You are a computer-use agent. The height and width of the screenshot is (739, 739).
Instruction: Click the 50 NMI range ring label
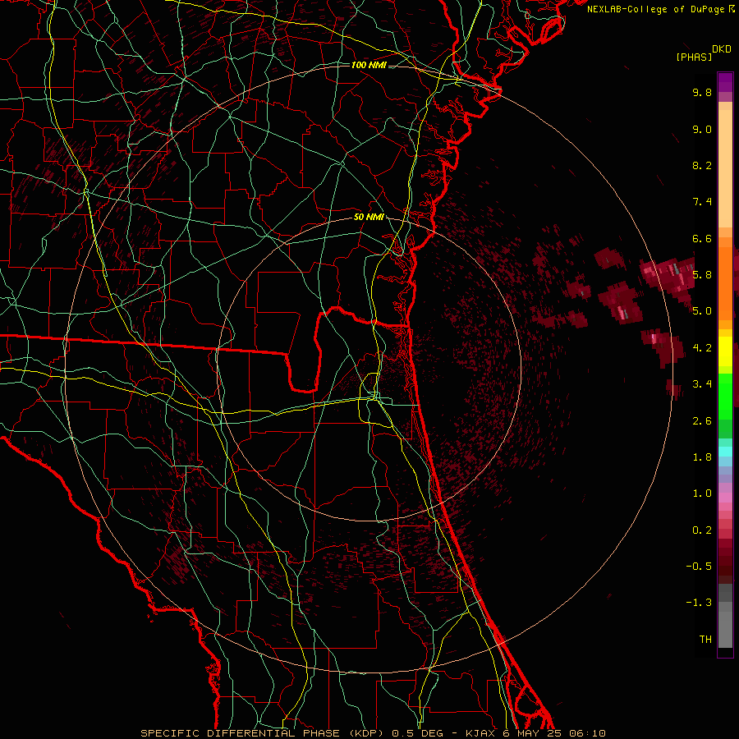click(369, 218)
